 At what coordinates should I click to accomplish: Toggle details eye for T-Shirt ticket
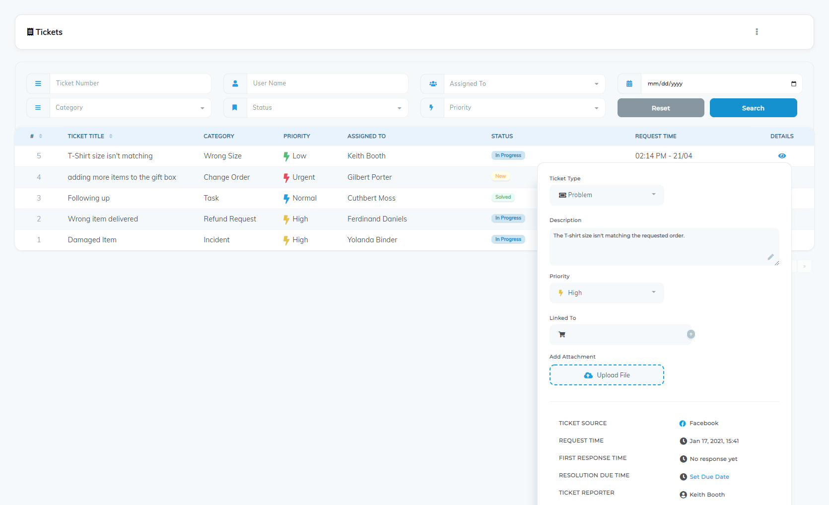[782, 156]
